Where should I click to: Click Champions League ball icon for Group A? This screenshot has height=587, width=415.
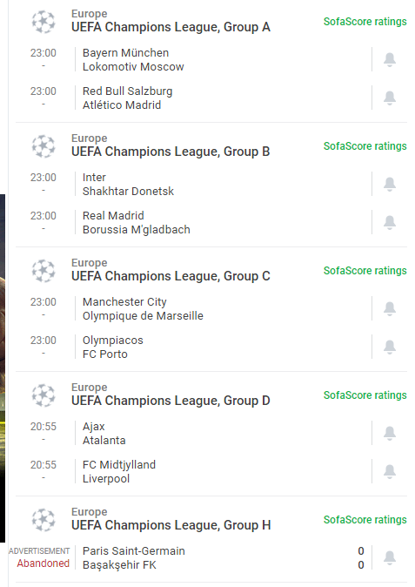coord(44,22)
